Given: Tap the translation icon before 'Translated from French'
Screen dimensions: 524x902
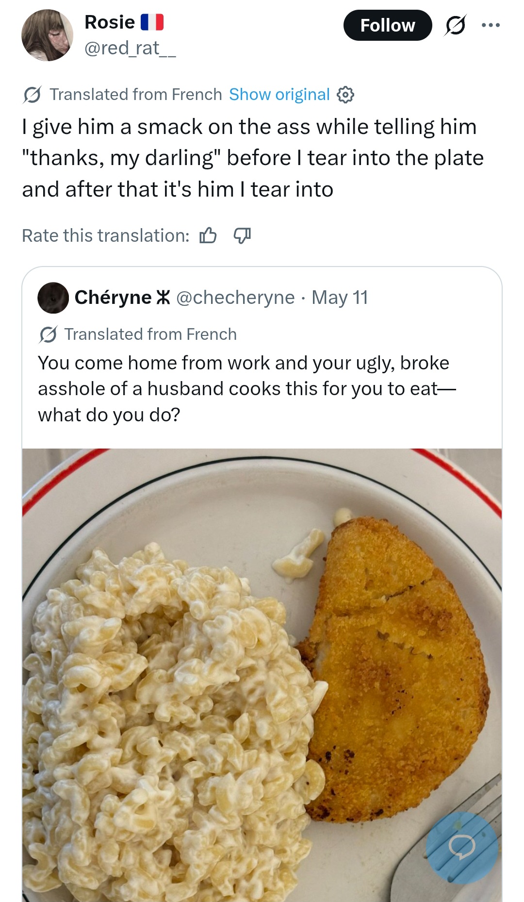Looking at the screenshot, I should (32, 95).
